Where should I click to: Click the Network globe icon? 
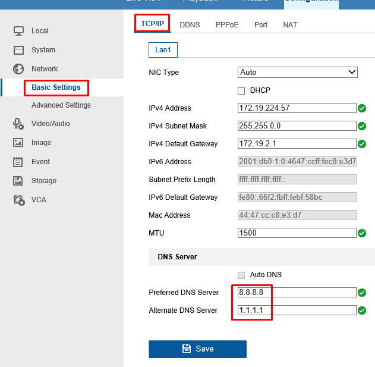[x=18, y=69]
